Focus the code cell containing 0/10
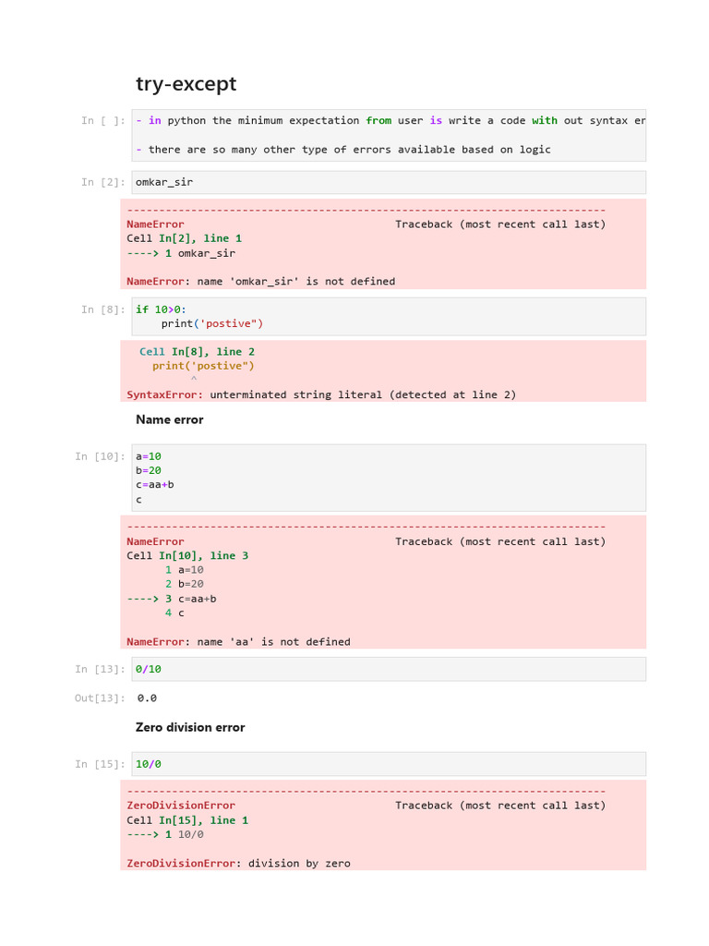 [388, 669]
